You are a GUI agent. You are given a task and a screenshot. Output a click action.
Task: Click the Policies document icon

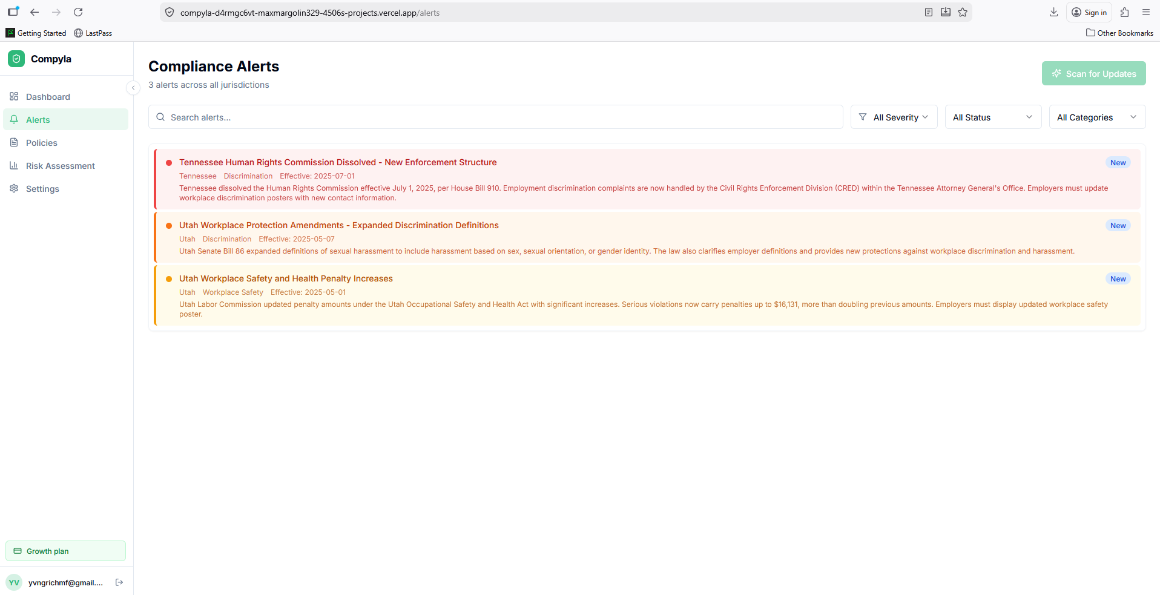(14, 142)
